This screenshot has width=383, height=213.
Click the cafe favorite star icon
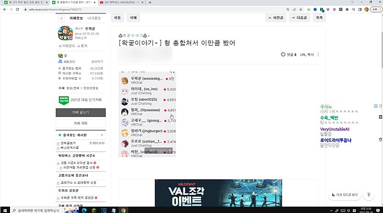tap(61, 18)
